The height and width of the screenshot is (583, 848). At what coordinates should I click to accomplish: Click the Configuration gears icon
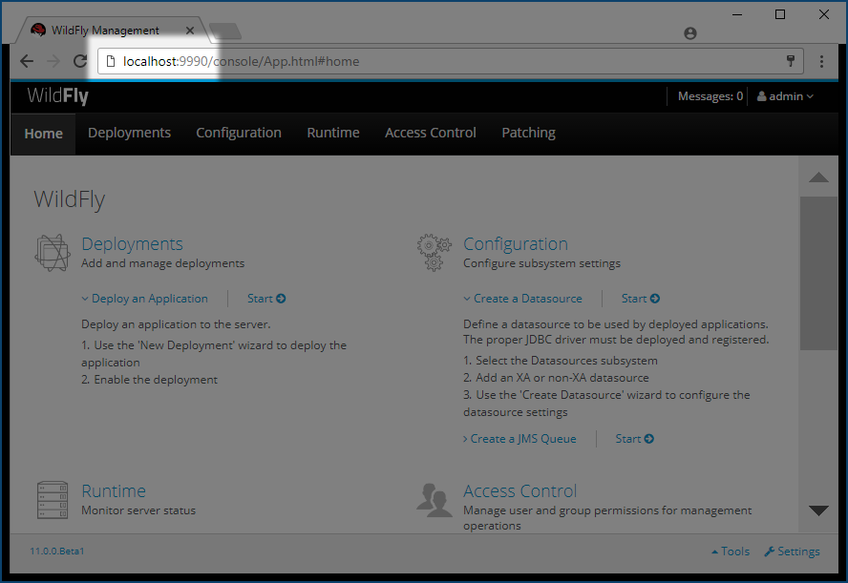click(x=434, y=252)
